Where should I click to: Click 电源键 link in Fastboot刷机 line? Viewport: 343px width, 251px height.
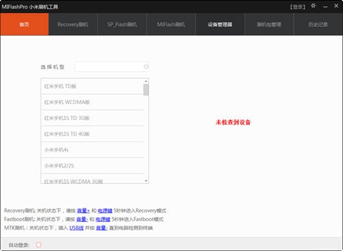click(x=103, y=219)
